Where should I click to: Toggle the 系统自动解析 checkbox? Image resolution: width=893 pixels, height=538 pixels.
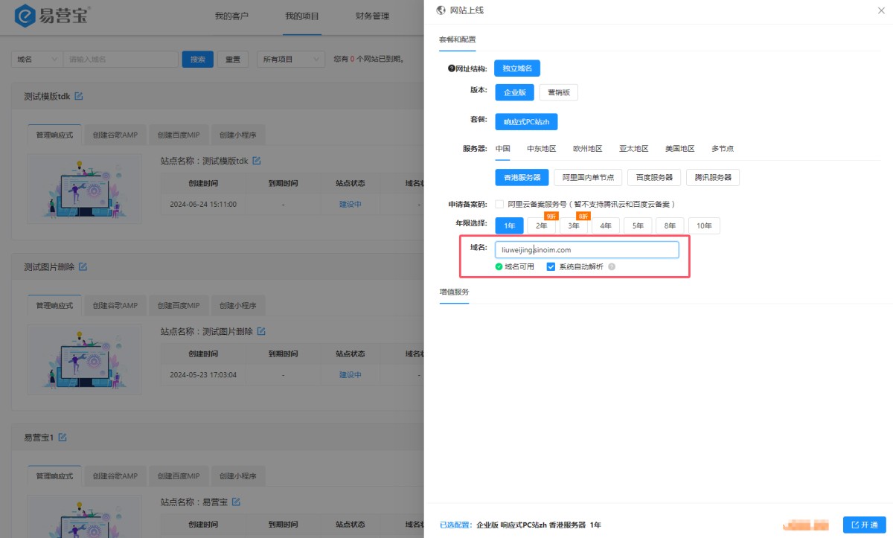click(x=551, y=266)
